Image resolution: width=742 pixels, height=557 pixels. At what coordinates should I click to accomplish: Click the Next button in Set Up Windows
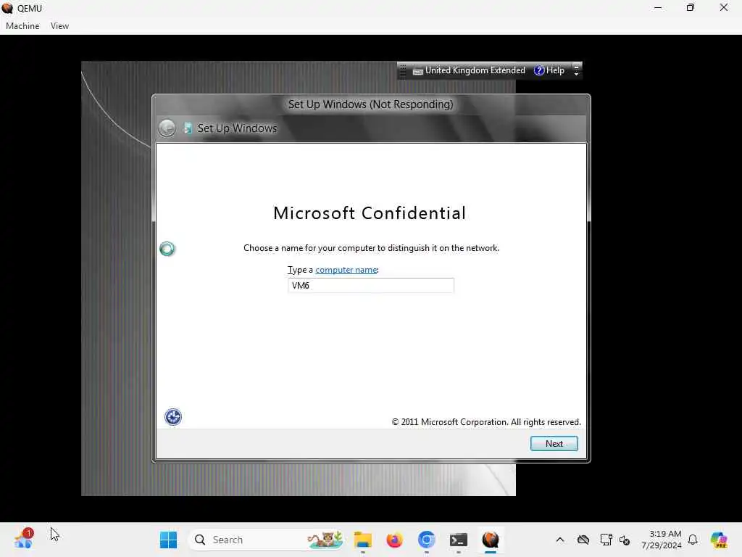[x=554, y=444]
